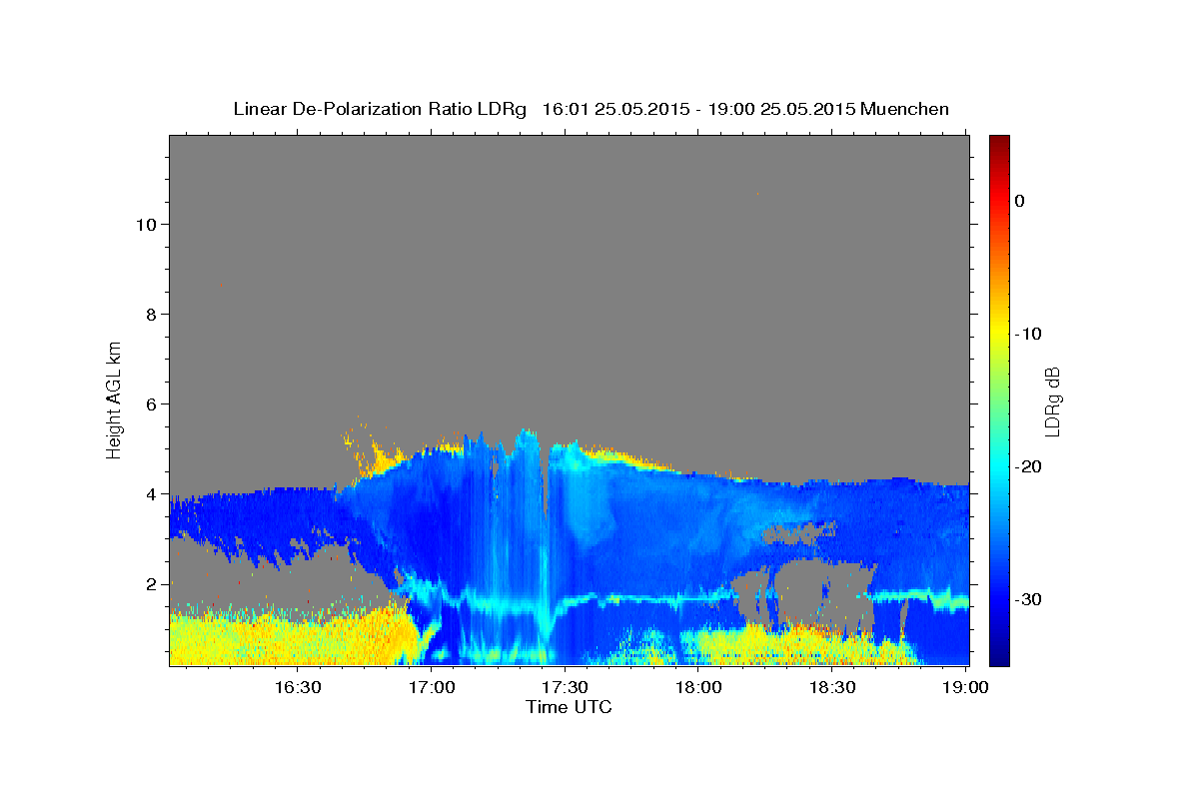Pick the dark blue bottom of colorbar
This screenshot has width=1199, height=799.
[999, 657]
